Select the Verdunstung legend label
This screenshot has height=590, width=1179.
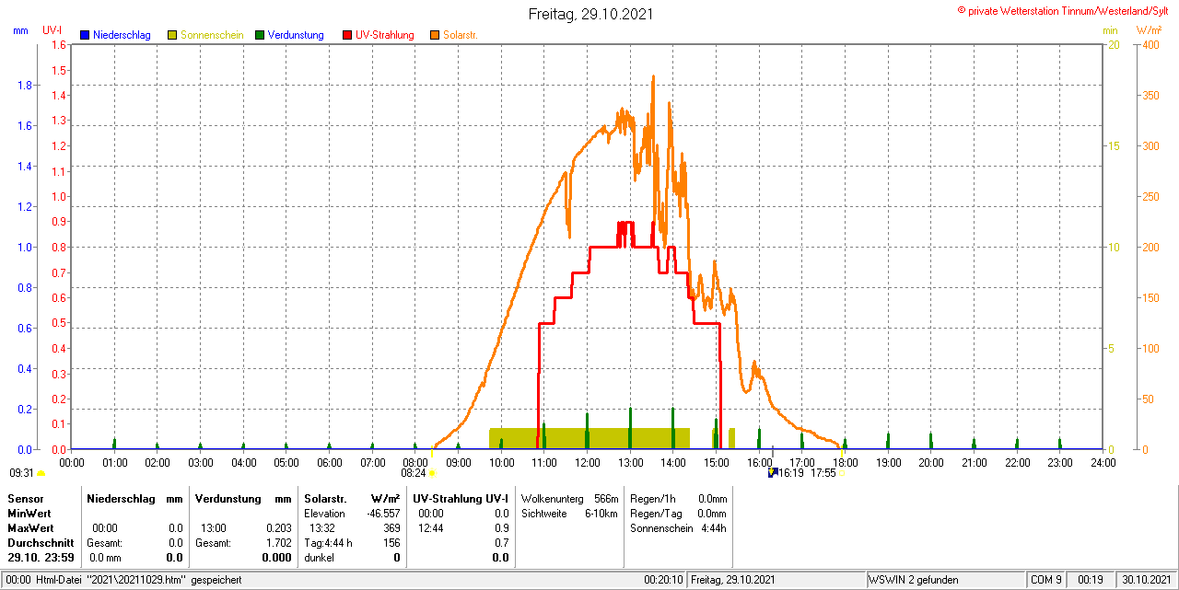[x=296, y=35]
